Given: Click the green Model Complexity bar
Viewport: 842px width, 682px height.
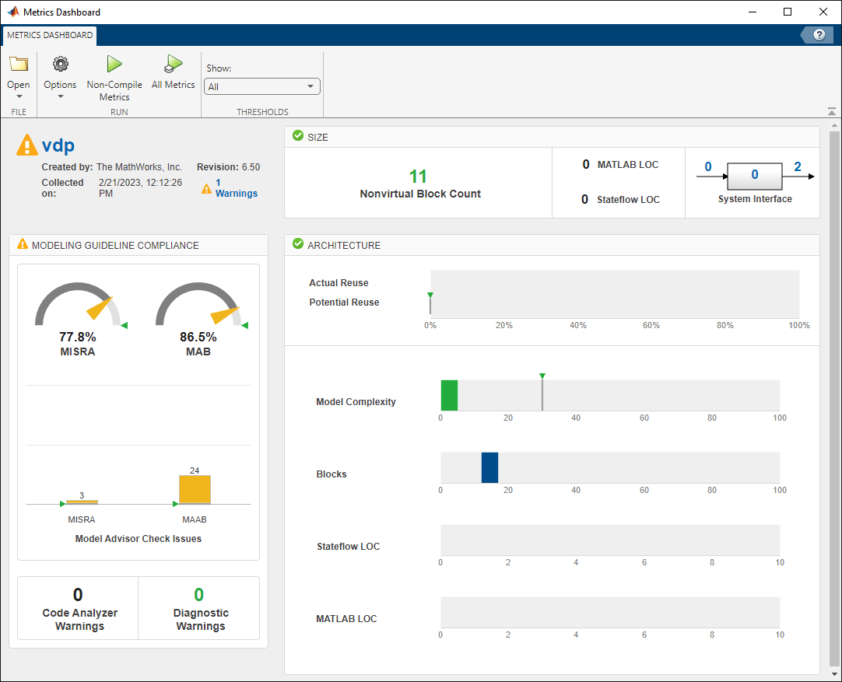Looking at the screenshot, I should (449, 395).
